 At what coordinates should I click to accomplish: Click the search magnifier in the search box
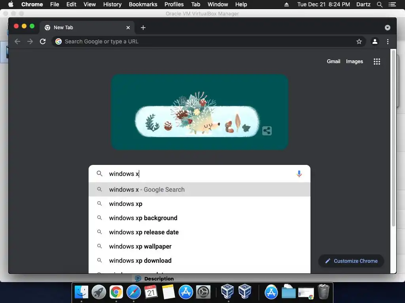point(99,174)
